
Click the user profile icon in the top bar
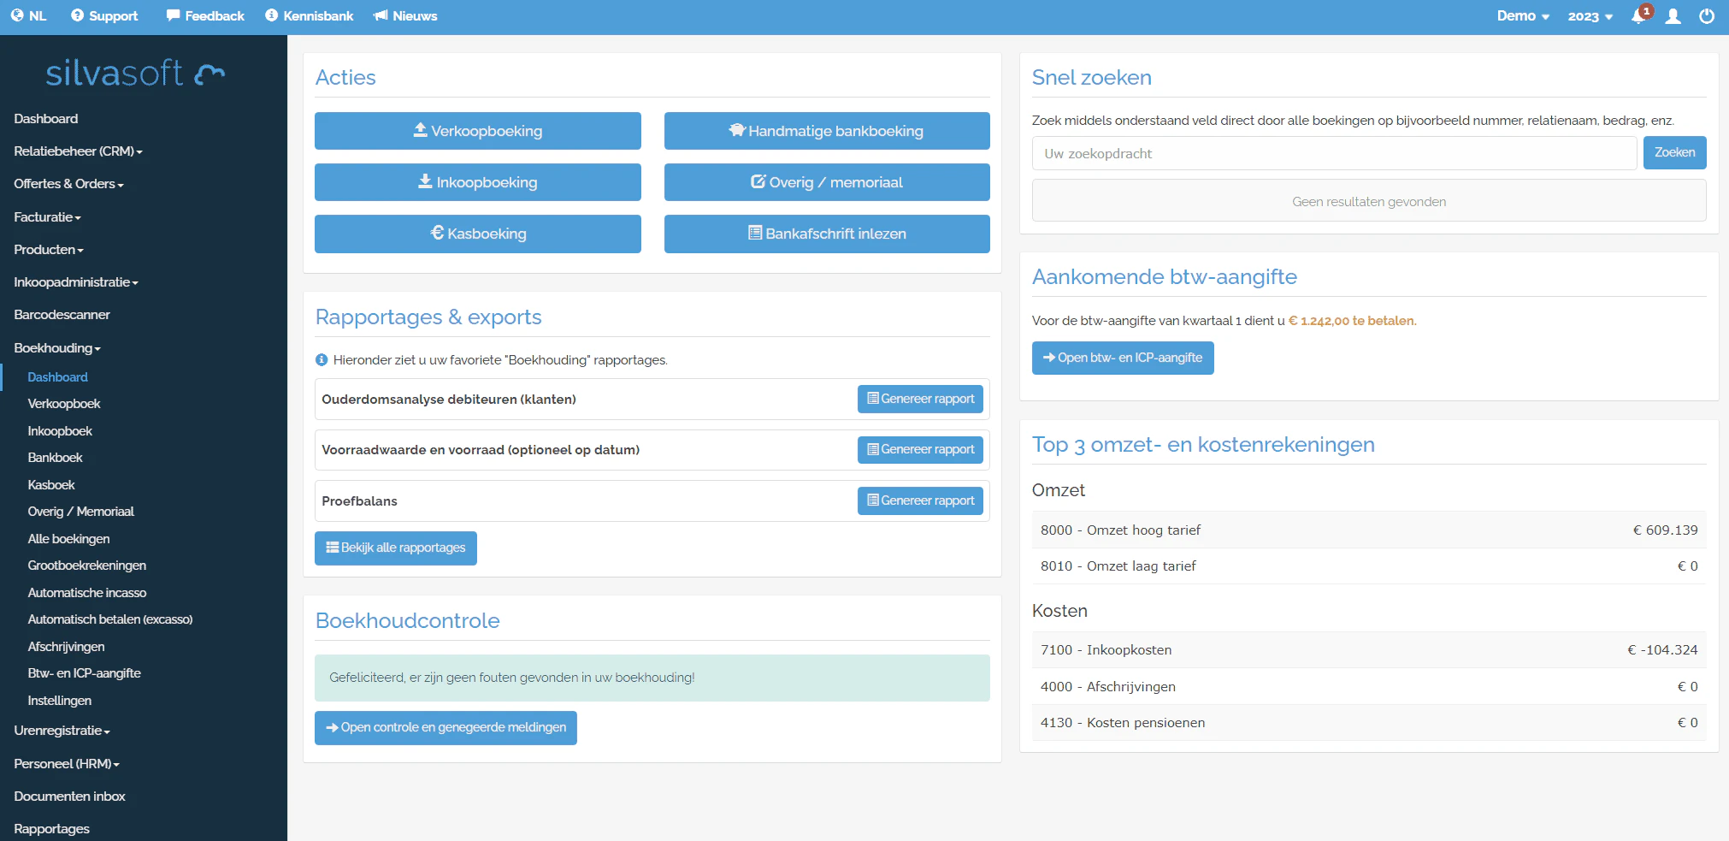click(1673, 15)
